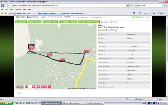Screen dimensions: 168x105
Task: Click the Bluetooth system tray icon
Action: pyautogui.click(x=149, y=103)
